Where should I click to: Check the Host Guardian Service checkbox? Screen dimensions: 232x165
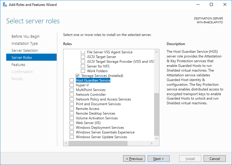72,80
